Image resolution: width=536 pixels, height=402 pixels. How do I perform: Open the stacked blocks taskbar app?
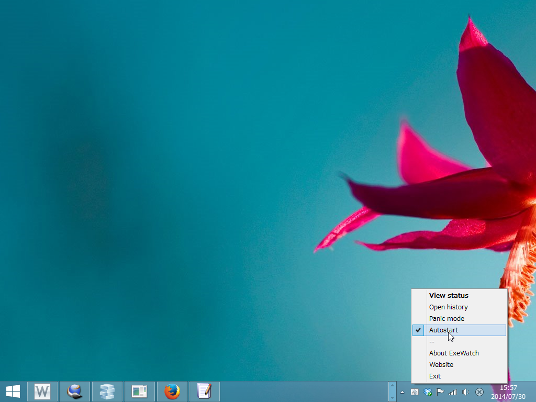point(107,392)
